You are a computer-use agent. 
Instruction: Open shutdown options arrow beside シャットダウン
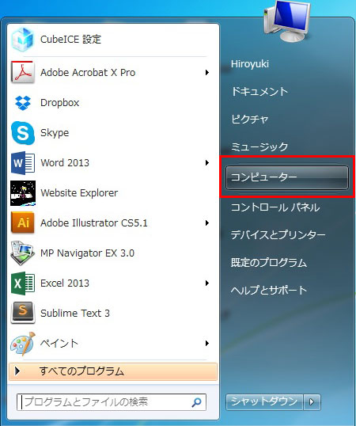pyautogui.click(x=312, y=401)
